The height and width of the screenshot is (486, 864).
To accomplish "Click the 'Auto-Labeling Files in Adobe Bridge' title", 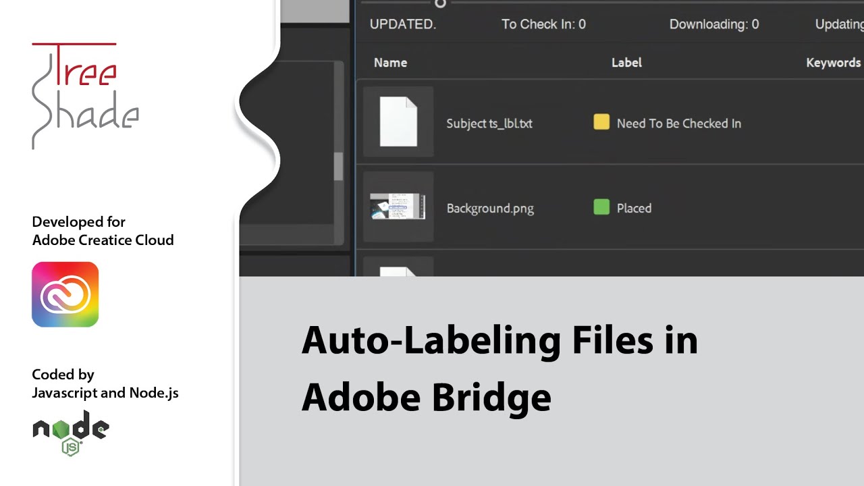I will [500, 368].
